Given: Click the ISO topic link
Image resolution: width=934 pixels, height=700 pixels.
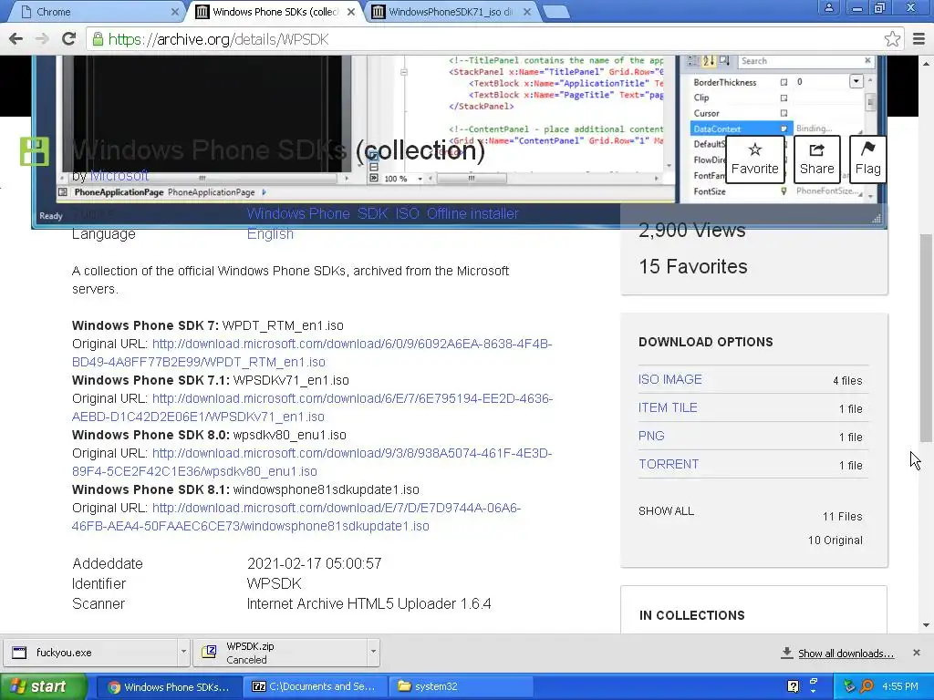Looking at the screenshot, I should pyautogui.click(x=407, y=213).
